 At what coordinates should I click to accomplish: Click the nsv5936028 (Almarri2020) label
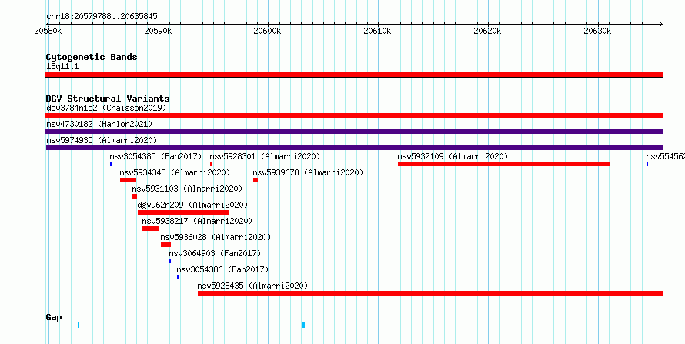point(216,237)
